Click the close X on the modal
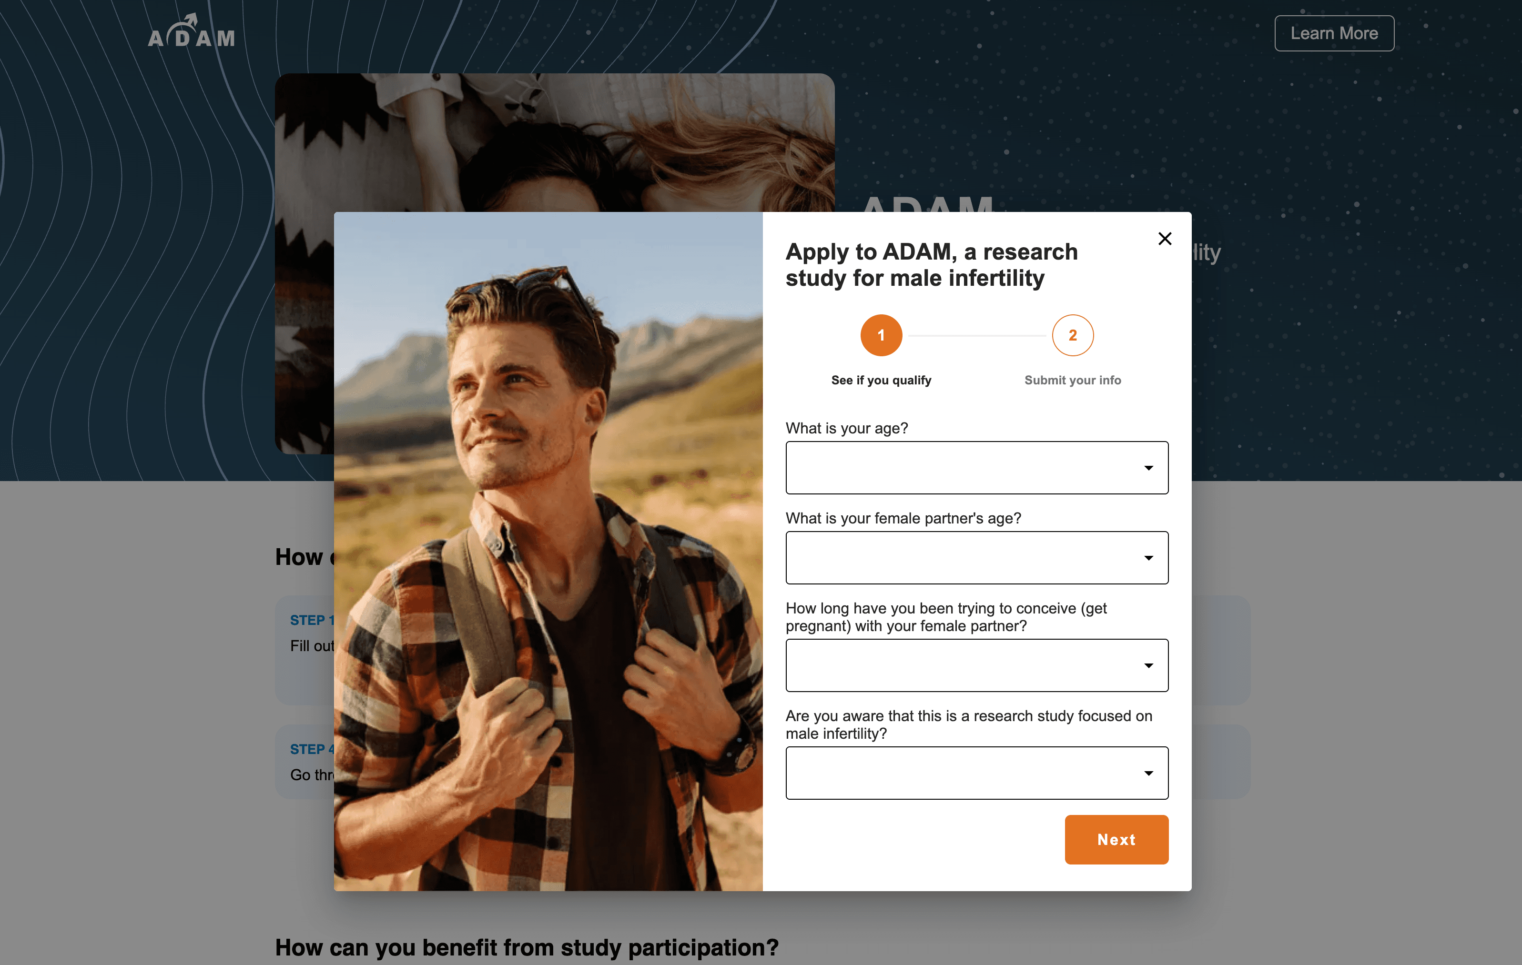The height and width of the screenshot is (965, 1522). coord(1165,239)
